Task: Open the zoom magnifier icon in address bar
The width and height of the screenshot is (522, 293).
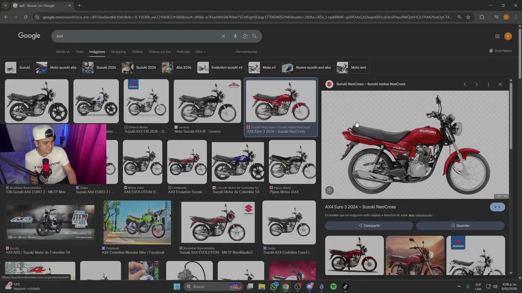Action: click(459, 17)
